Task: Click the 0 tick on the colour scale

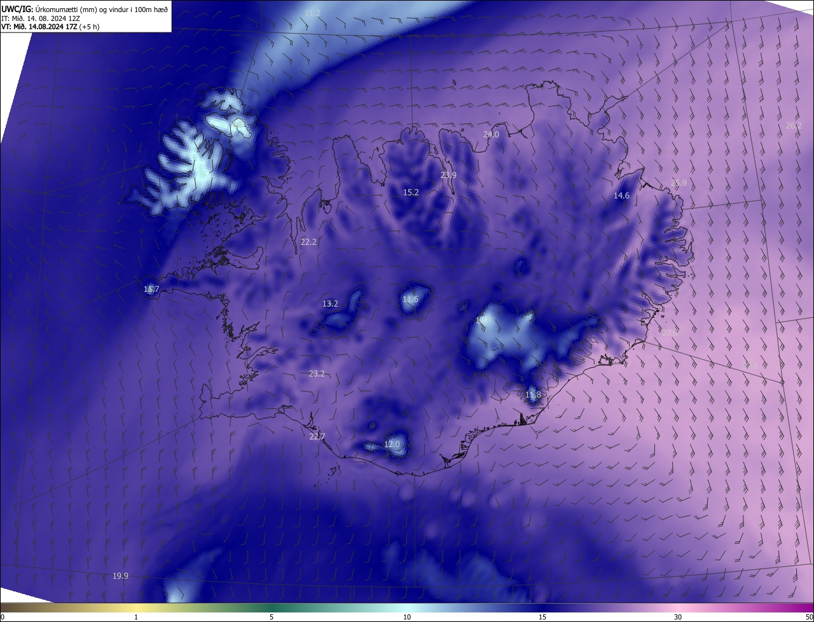Action: pos(3,617)
